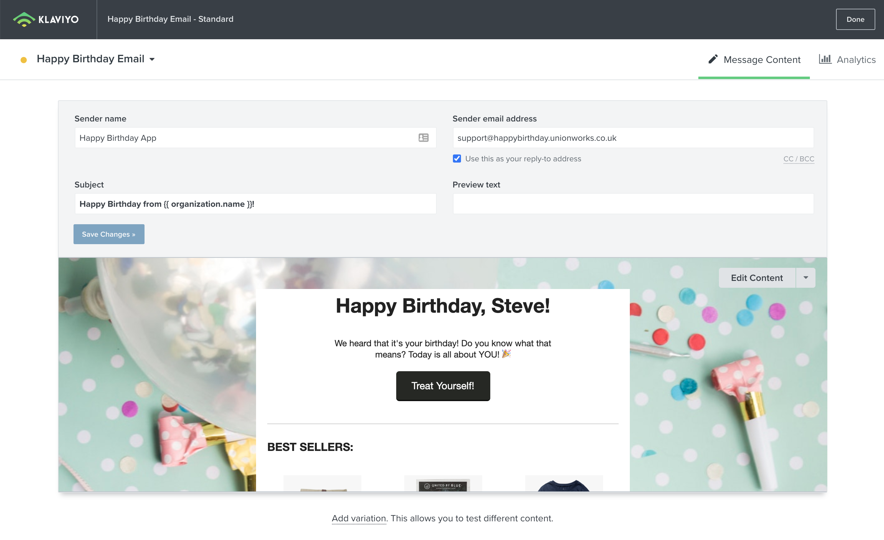Click into the Preview text field

click(633, 204)
